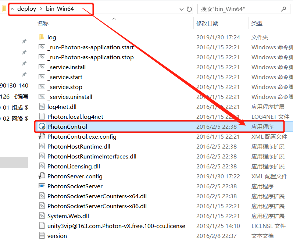293x246 pixels.
Task: Click the PhotonControl application icon
Action: point(42,126)
